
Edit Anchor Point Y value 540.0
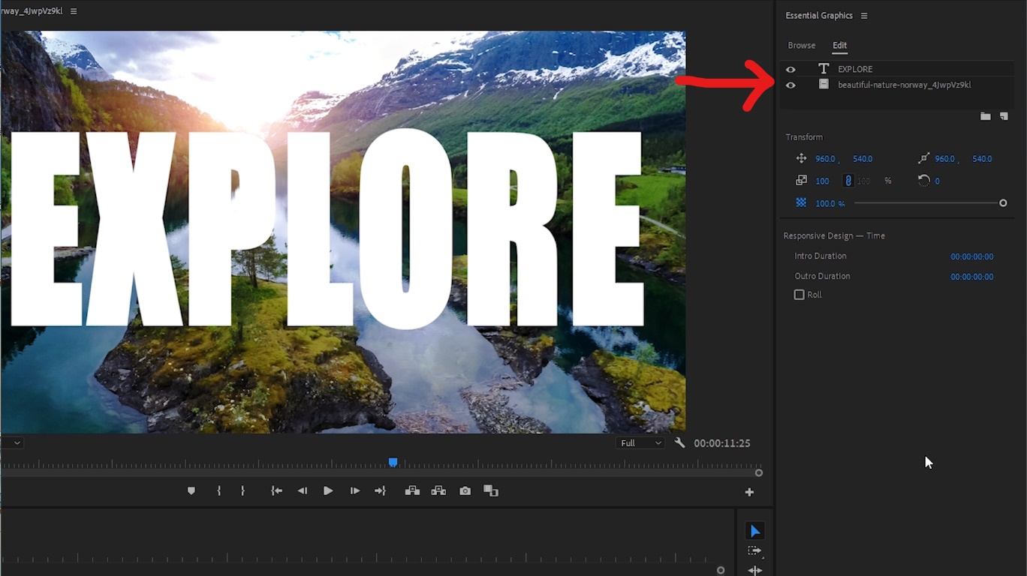click(982, 159)
